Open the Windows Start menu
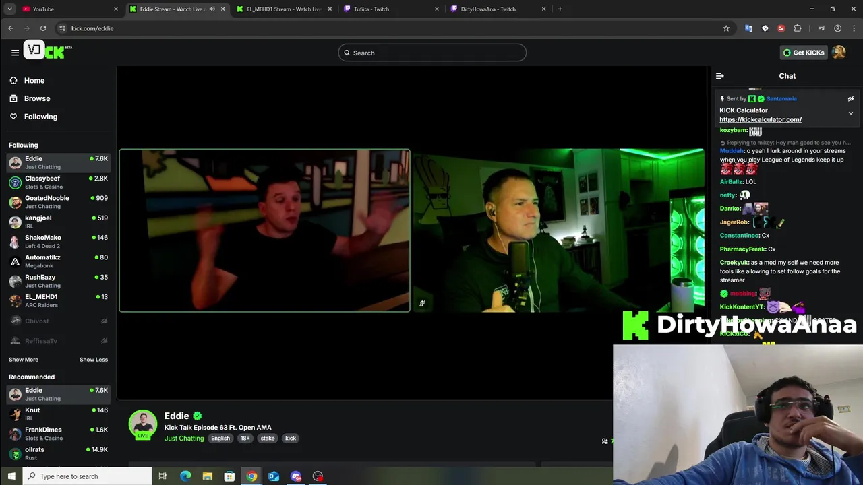The image size is (863, 485). coord(11,476)
